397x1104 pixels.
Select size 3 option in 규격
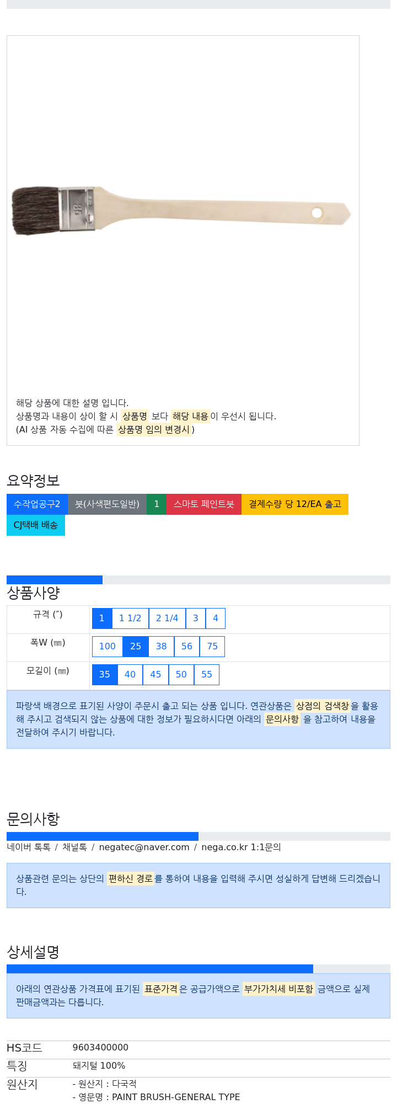195,618
